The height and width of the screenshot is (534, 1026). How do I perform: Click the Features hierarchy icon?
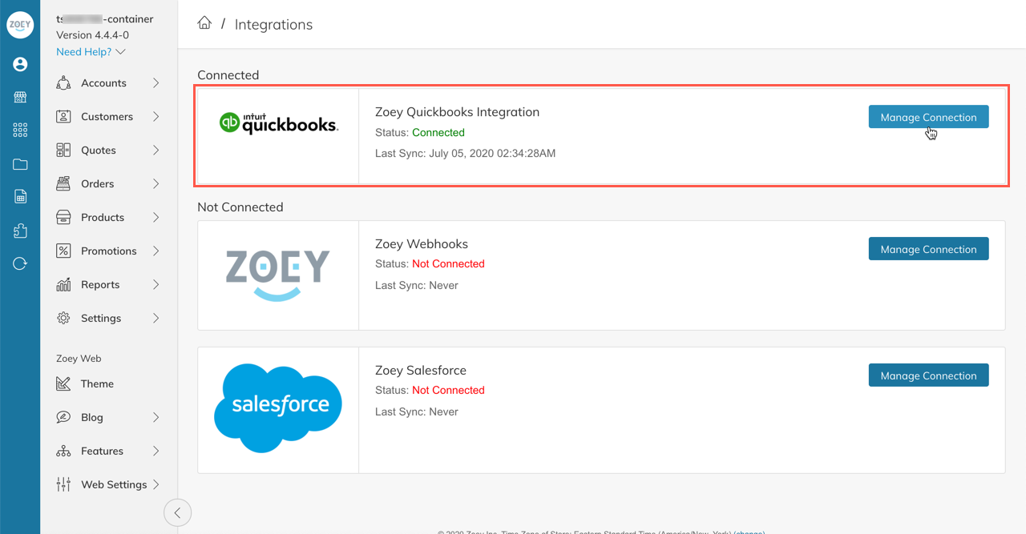[x=63, y=451]
